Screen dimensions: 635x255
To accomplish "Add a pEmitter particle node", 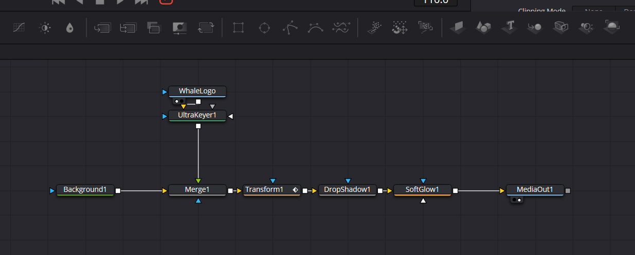I will (374, 28).
